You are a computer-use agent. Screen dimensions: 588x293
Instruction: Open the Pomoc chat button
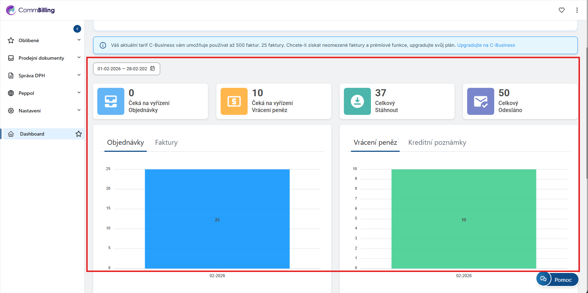pyautogui.click(x=557, y=280)
